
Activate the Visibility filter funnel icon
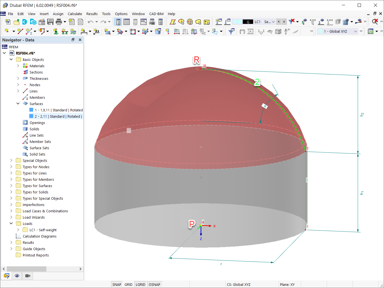231,31
